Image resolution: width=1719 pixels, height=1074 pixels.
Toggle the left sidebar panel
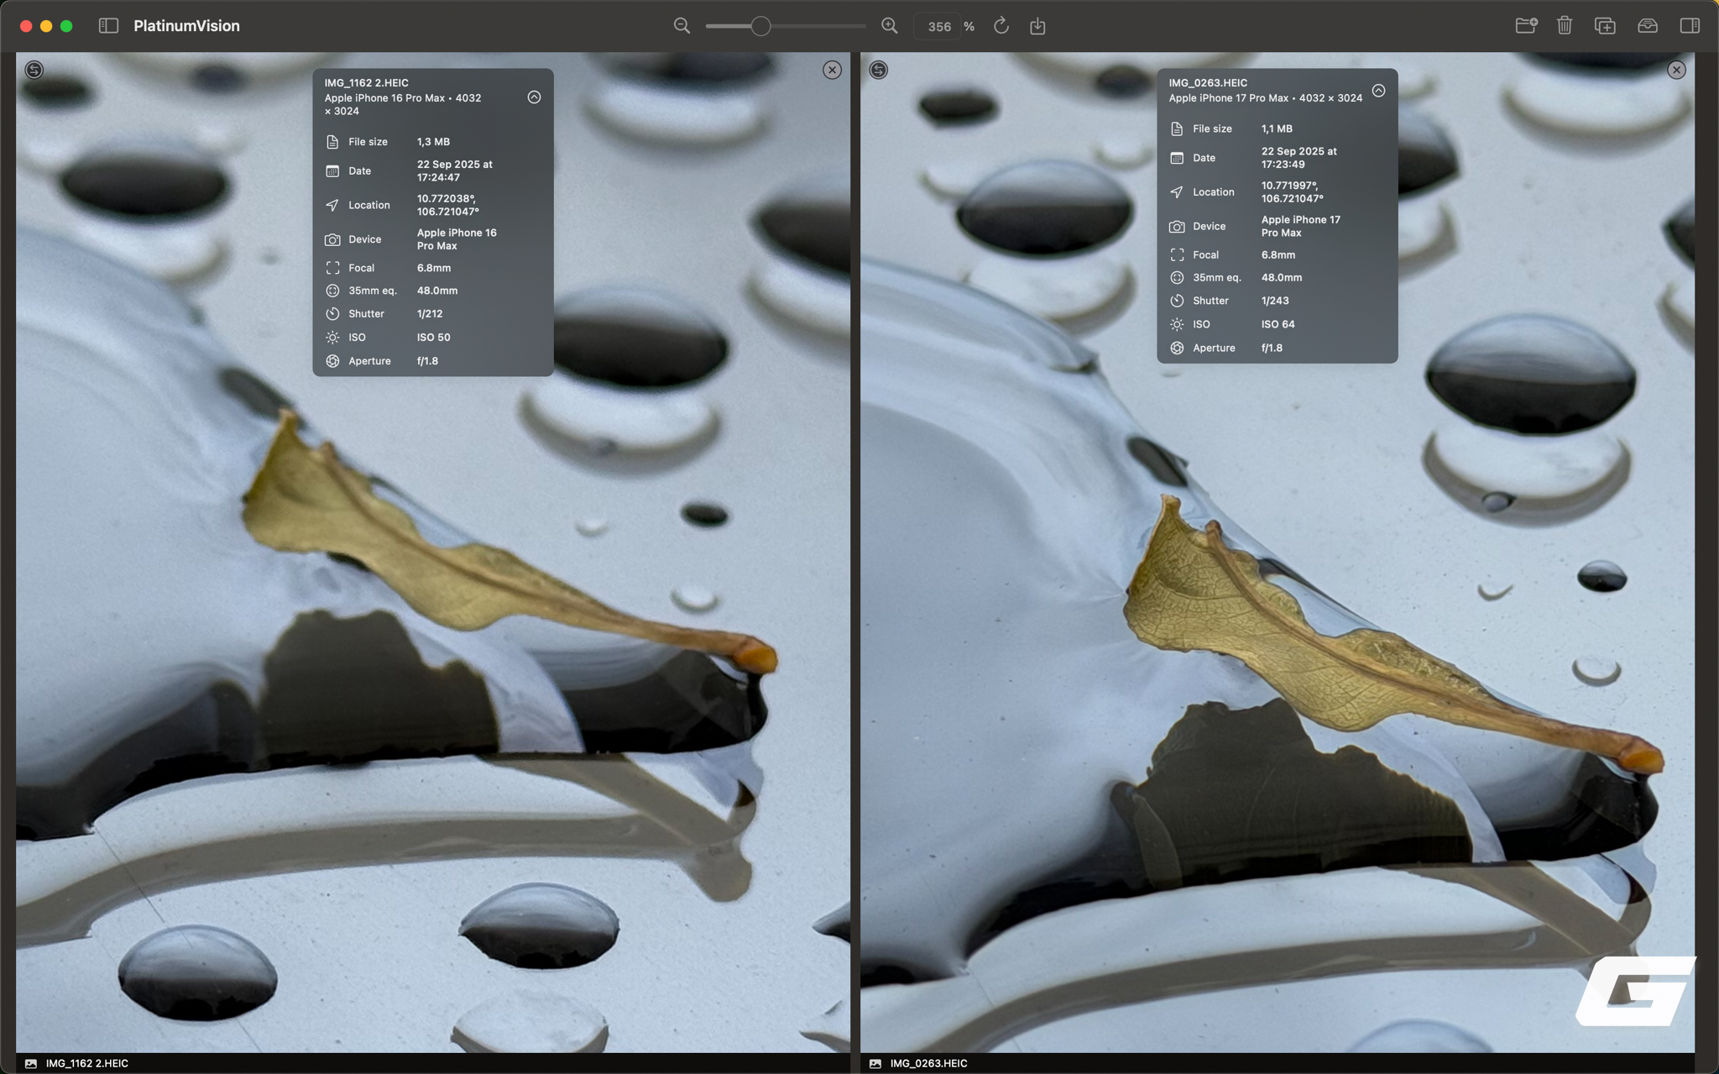pyautogui.click(x=108, y=26)
